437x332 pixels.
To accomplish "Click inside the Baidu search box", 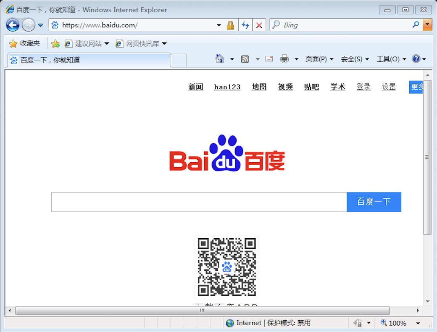I will pos(197,202).
